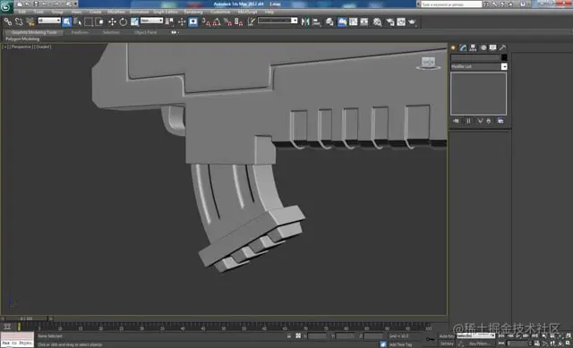Image resolution: width=573 pixels, height=348 pixels.
Task: Activate the Rotate tool
Action: click(124, 21)
